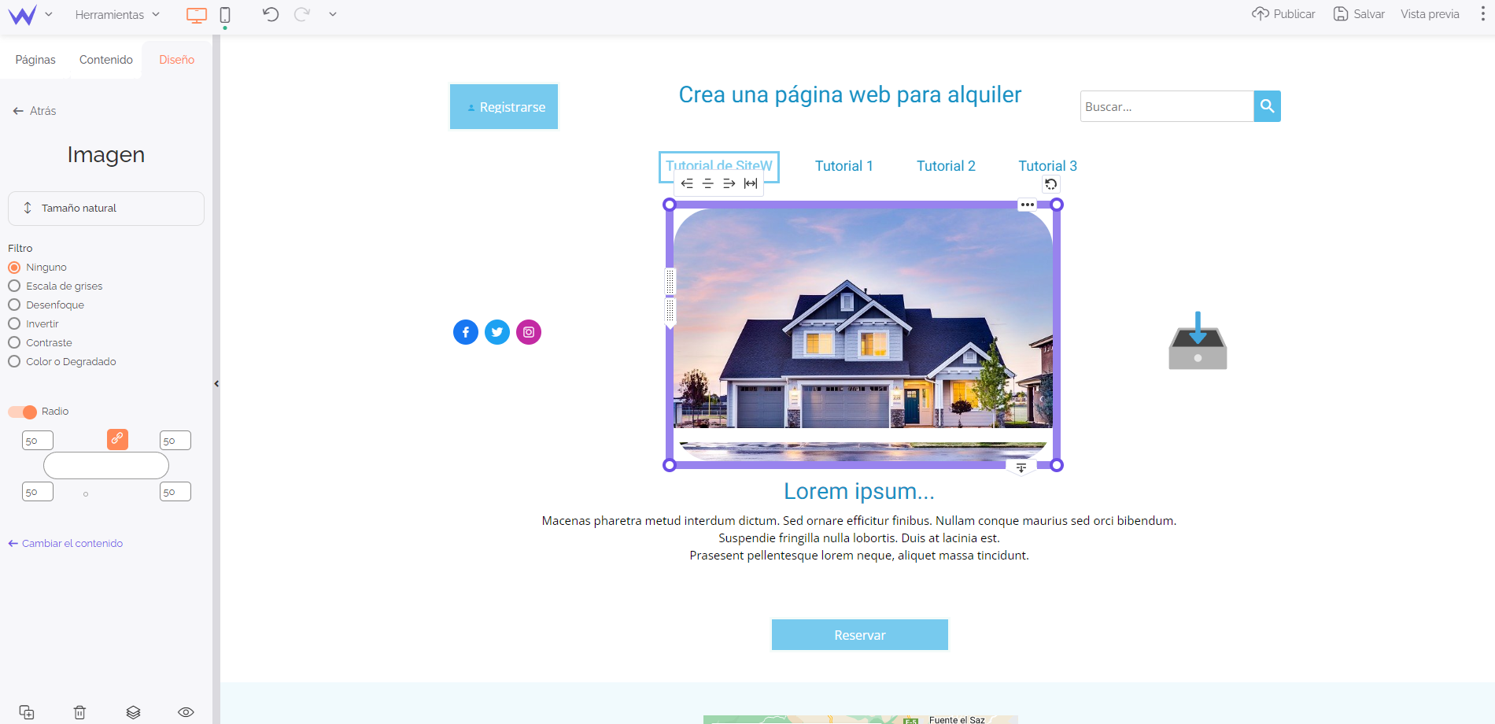Screen dimensions: 1495x724
Task: Open the Tutorial 1 menu item
Action: [x=844, y=166]
